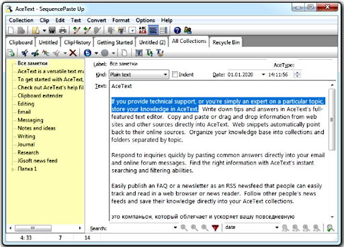Select the 'Journal' clip
The image size is (344, 247).
tap(26, 144)
